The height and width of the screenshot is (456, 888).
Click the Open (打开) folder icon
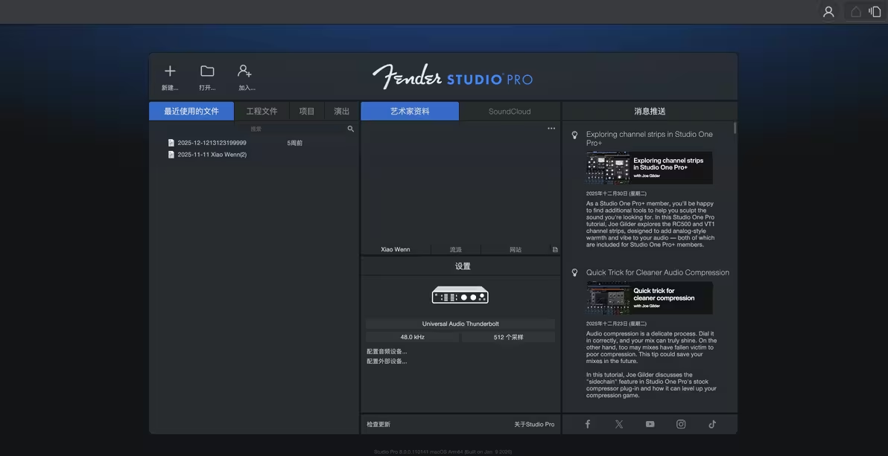(207, 71)
